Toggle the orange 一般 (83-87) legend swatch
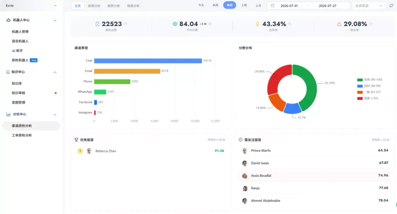 pyautogui.click(x=360, y=92)
